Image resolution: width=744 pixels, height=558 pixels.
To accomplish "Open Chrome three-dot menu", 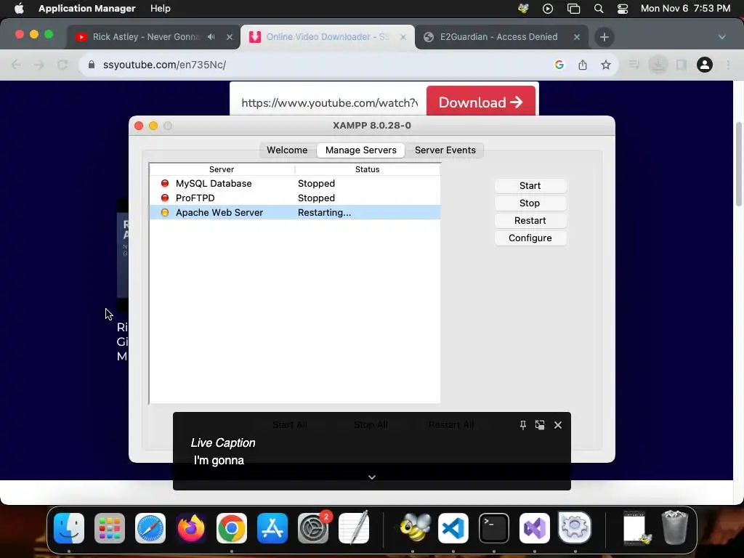I will [728, 65].
